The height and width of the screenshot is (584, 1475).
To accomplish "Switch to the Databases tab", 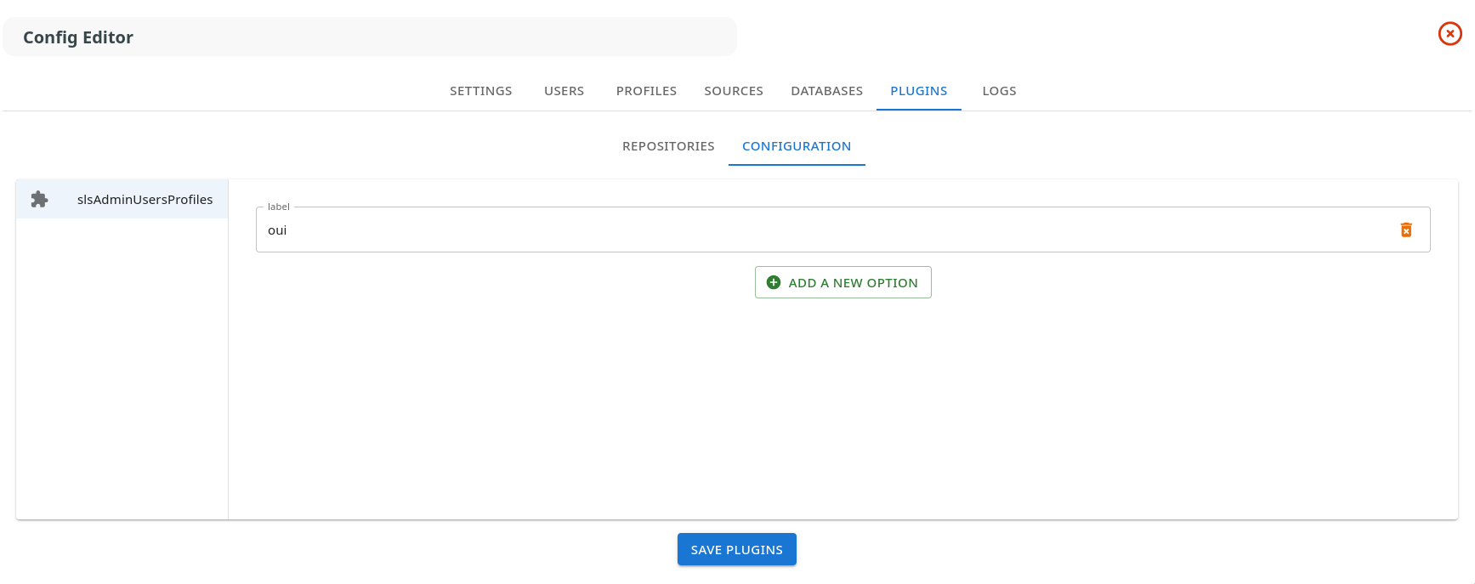I will pyautogui.click(x=827, y=91).
